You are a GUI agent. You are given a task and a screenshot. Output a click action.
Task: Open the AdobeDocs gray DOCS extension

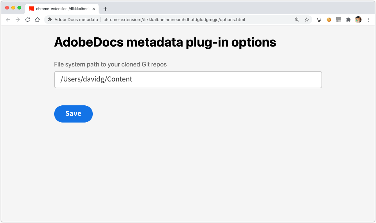coord(338,20)
